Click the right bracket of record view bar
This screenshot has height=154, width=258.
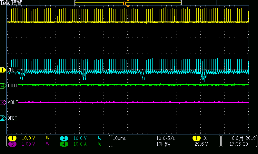tap(181, 3)
